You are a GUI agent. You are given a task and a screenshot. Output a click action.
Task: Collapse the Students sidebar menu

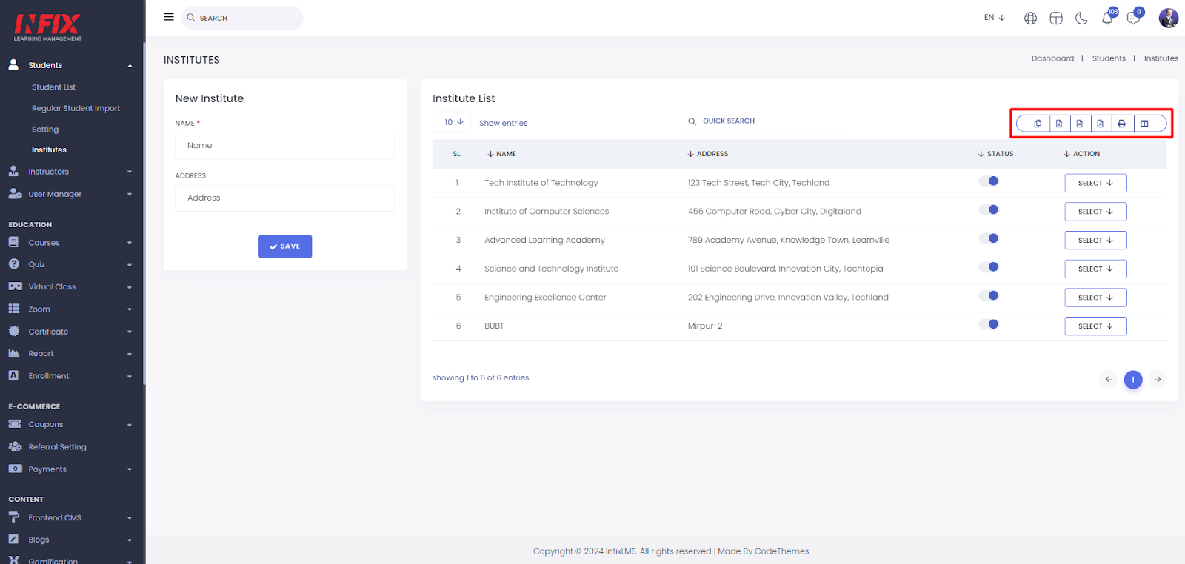(x=71, y=65)
